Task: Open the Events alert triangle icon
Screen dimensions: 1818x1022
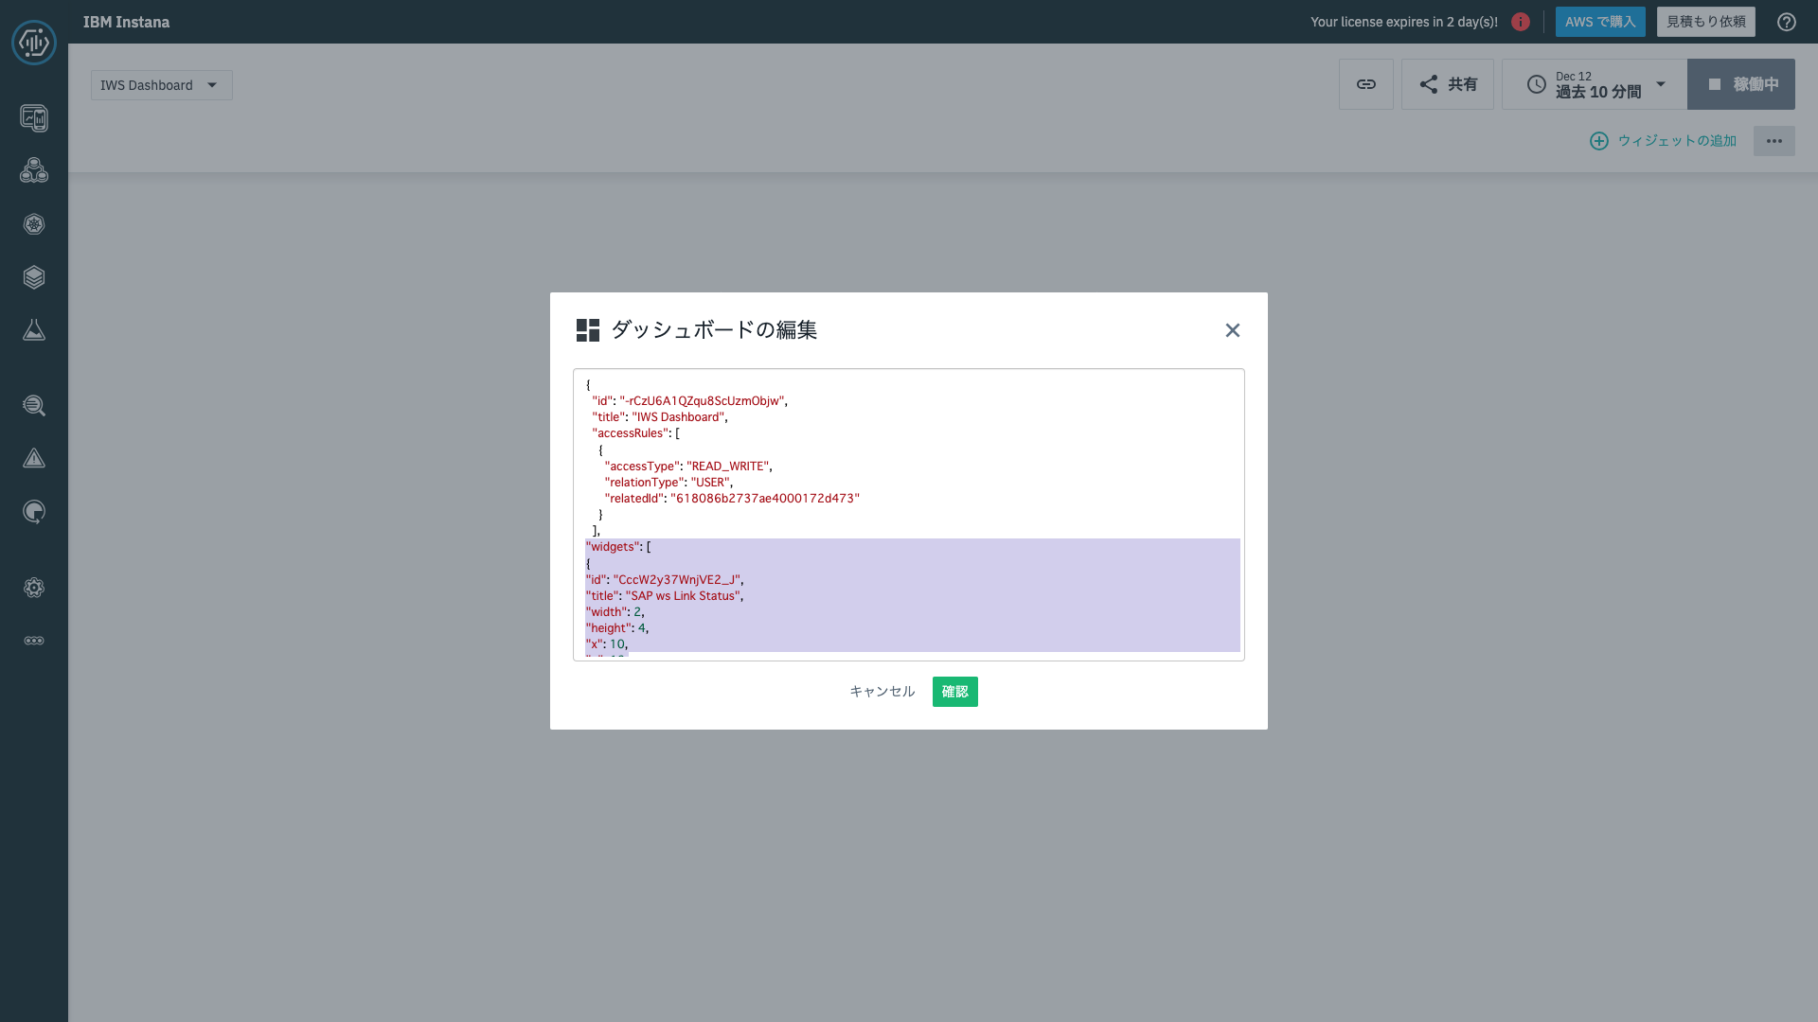Action: [34, 458]
